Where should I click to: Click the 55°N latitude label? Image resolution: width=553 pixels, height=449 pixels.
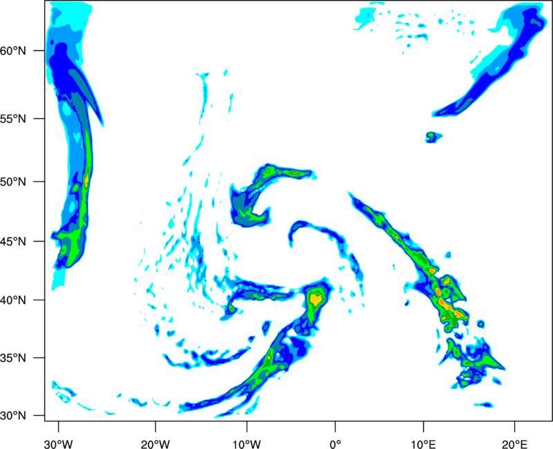tap(13, 119)
